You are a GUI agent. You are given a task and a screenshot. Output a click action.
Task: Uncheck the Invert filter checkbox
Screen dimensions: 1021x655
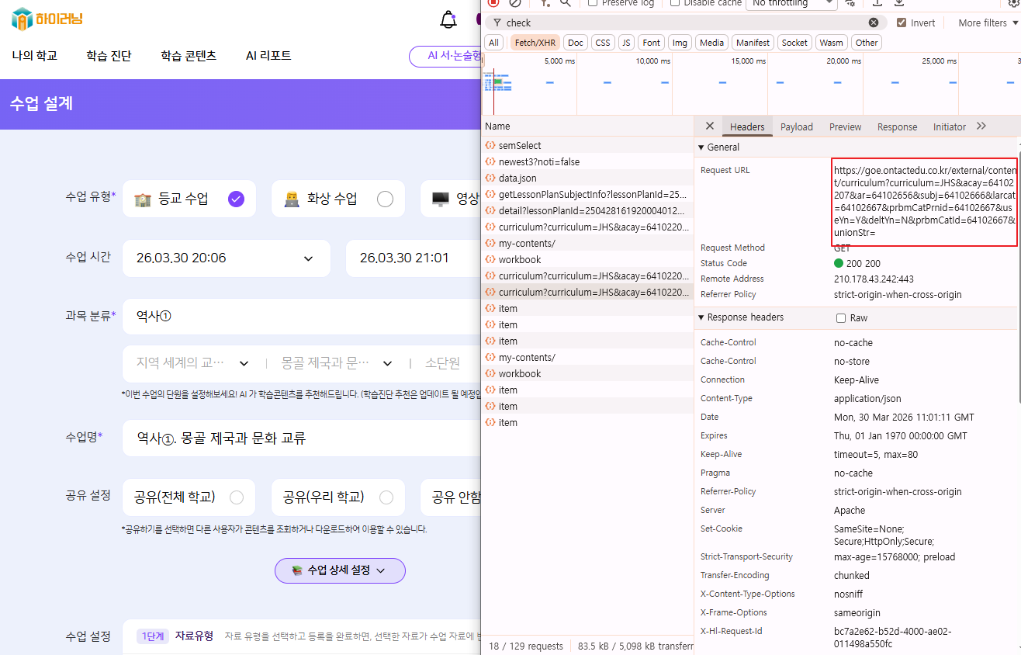(901, 23)
